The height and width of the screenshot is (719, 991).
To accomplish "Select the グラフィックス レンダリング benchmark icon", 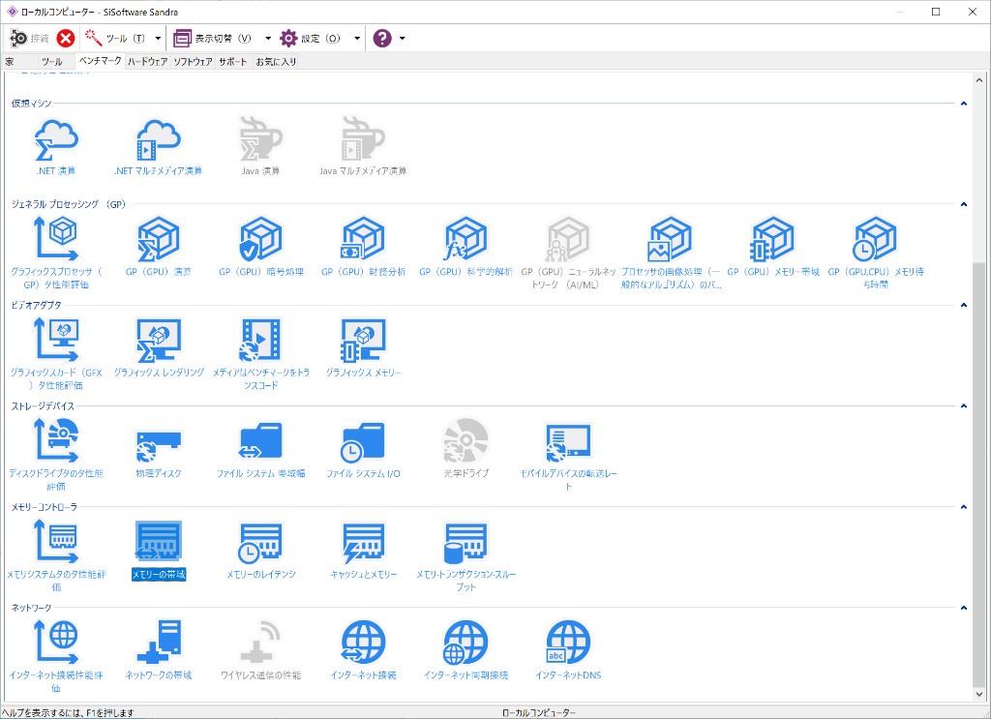I will point(159,342).
